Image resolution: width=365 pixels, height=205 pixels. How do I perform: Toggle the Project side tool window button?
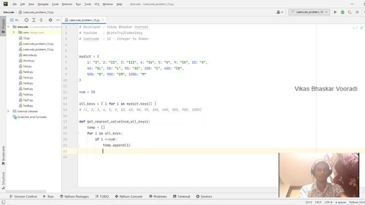click(x=3, y=26)
